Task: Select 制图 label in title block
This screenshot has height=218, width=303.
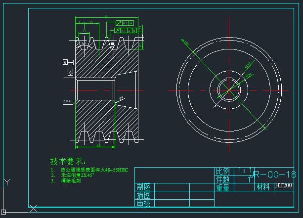Action: pos(143,187)
